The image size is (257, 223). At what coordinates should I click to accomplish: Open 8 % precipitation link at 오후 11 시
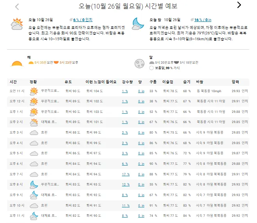[125, 216]
